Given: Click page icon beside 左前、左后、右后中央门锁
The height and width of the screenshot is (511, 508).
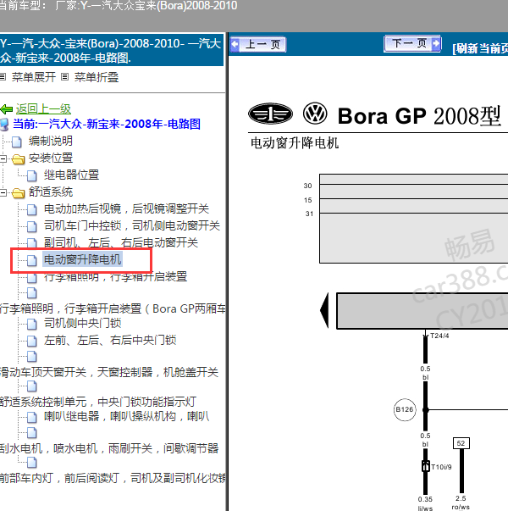Looking at the screenshot, I should [32, 341].
